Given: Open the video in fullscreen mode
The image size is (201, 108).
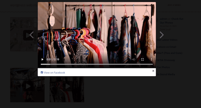Looking at the screenshot, I should 142,59.
